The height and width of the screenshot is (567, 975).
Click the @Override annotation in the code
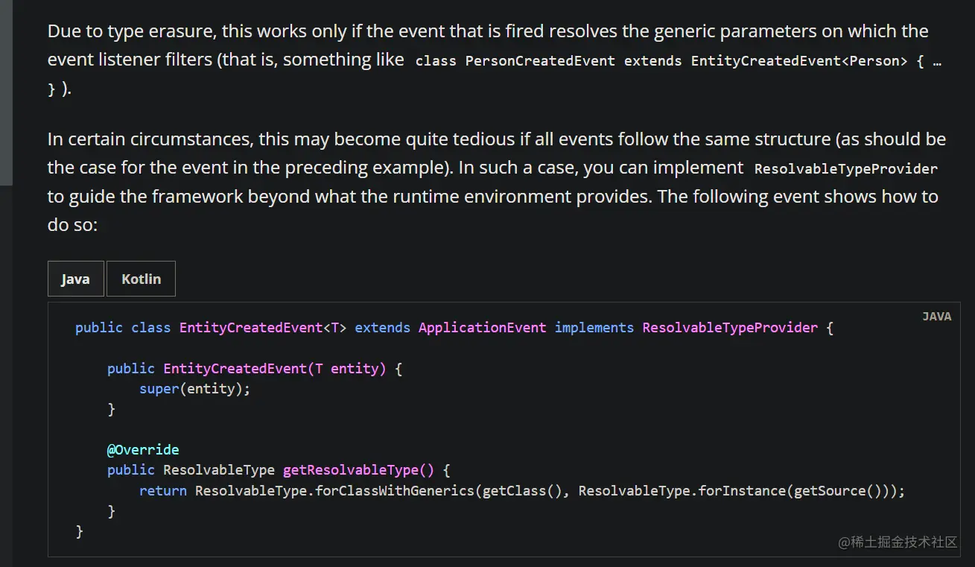click(143, 450)
